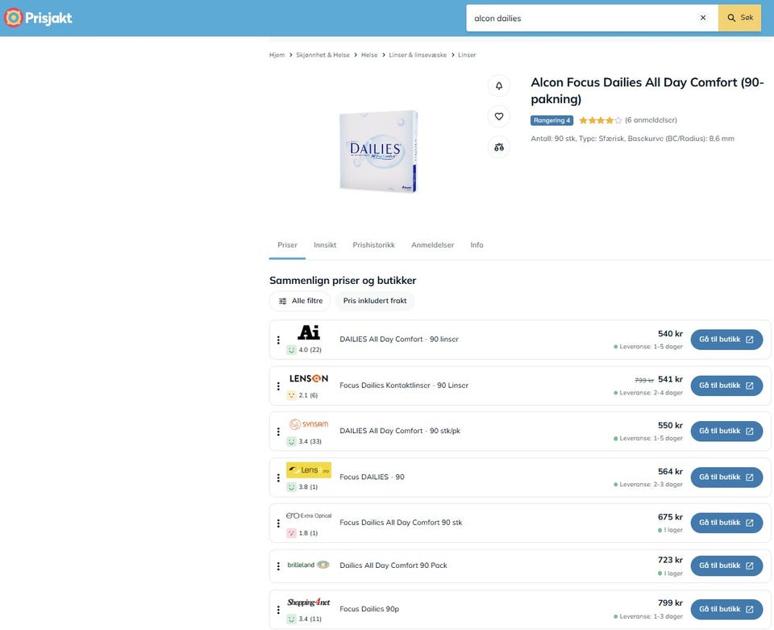The height and width of the screenshot is (630, 774).
Task: Open the 6 anmeldelser reviews link
Action: pyautogui.click(x=651, y=120)
